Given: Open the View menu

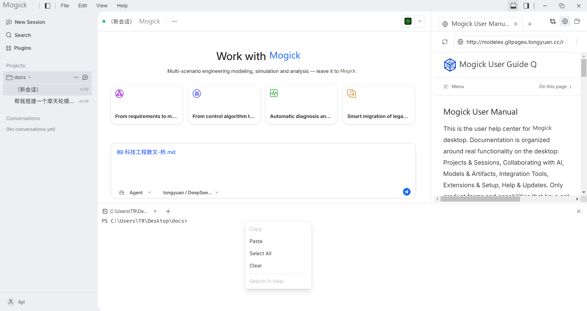Looking at the screenshot, I should pyautogui.click(x=102, y=6).
